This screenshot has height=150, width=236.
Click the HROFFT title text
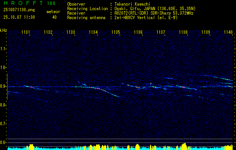click(23, 3)
